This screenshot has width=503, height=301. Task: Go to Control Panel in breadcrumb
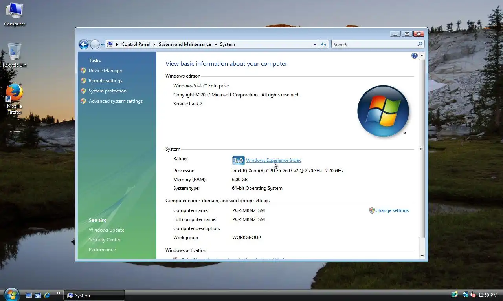click(x=136, y=44)
